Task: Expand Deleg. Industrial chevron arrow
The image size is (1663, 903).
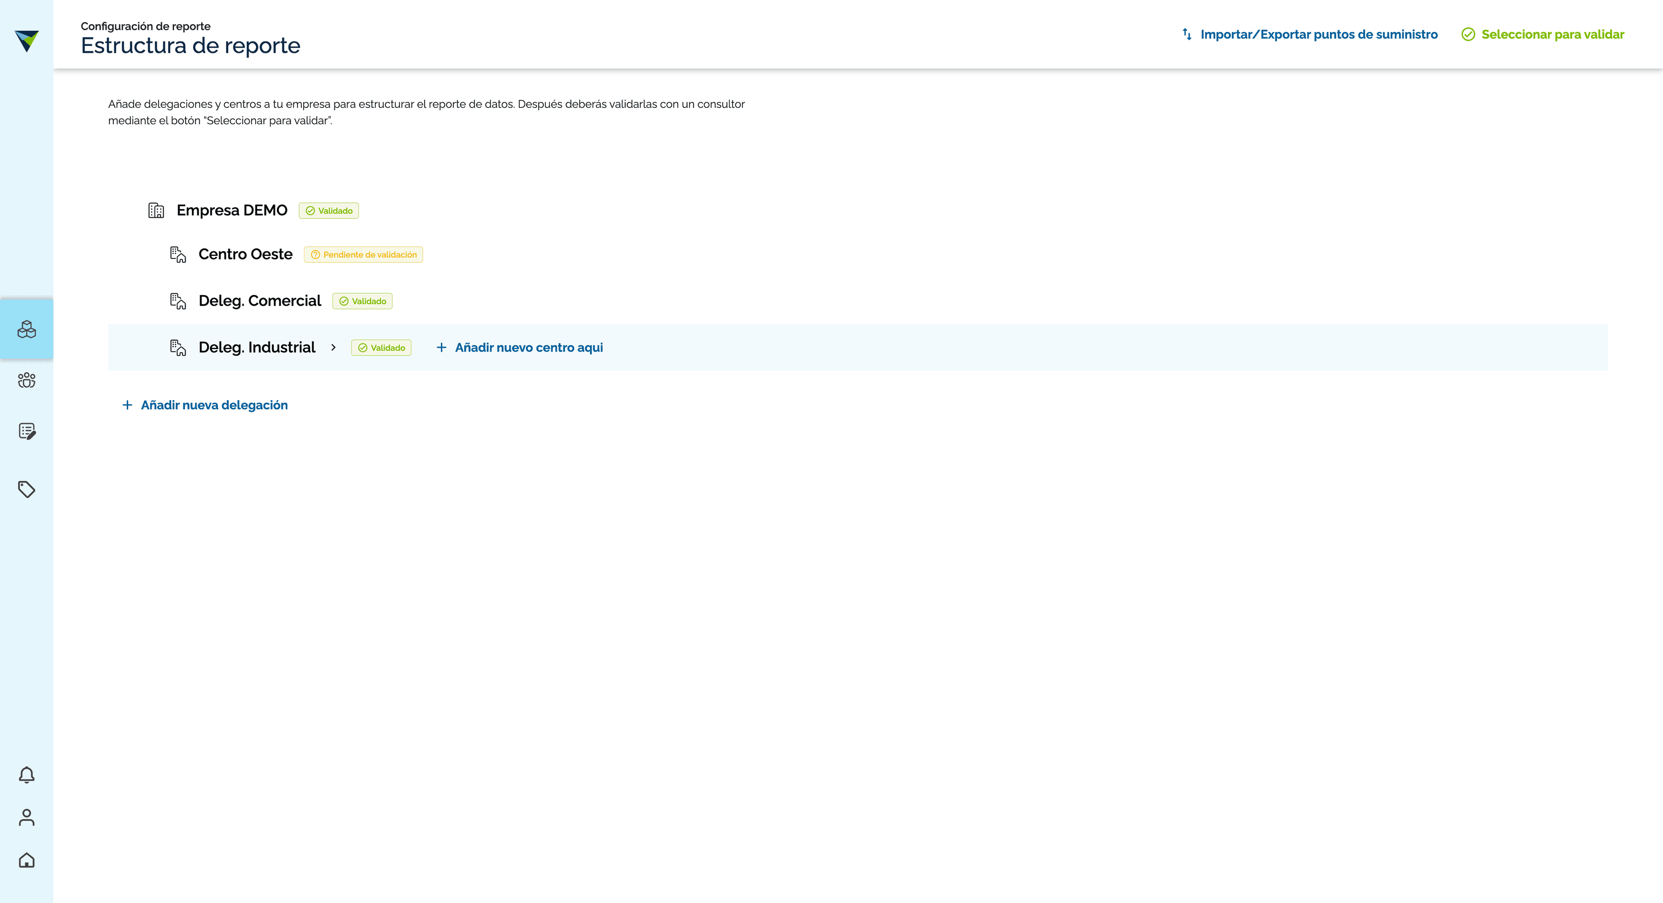Action: (x=333, y=347)
